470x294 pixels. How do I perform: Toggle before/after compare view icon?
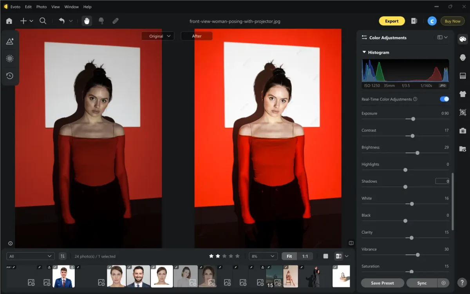339,256
